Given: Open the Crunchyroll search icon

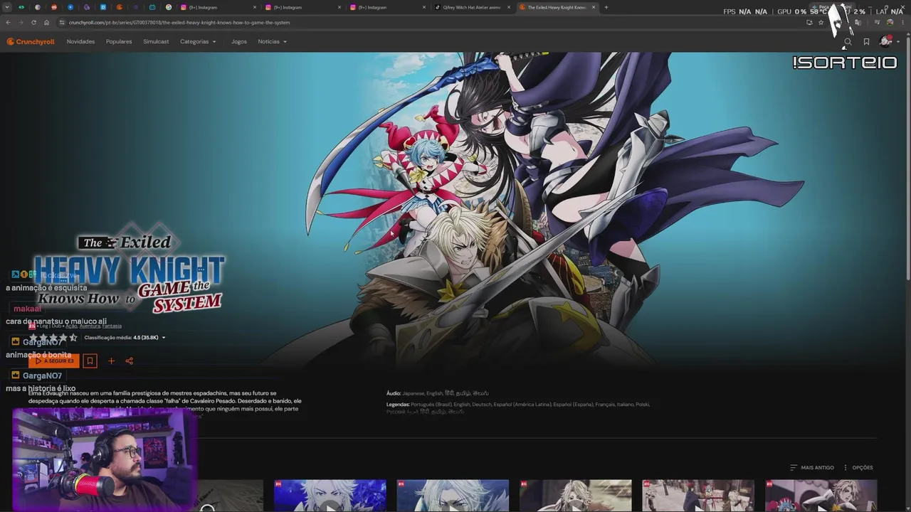Looking at the screenshot, I should (x=848, y=42).
